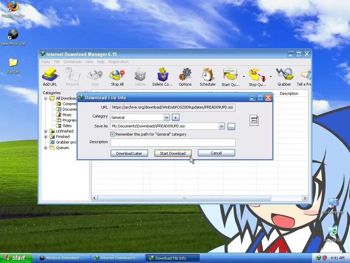Click into the Description input field
The width and height of the screenshot is (350, 263).
point(173,142)
